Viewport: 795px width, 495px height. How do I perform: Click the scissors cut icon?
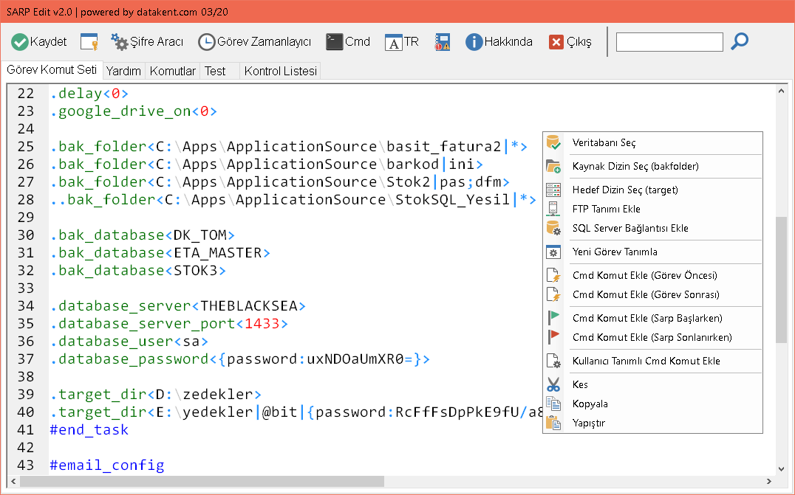[x=553, y=384]
